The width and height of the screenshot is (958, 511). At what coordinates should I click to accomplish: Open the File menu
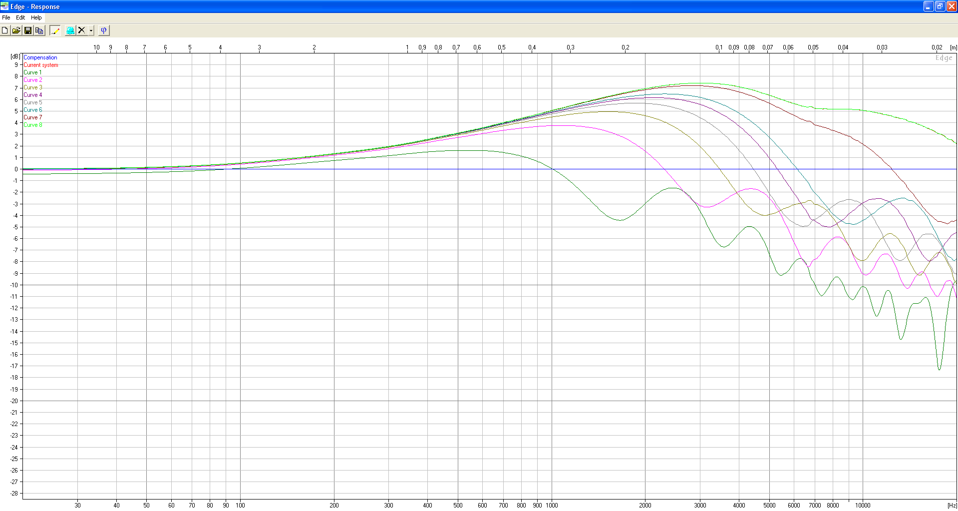coord(6,17)
